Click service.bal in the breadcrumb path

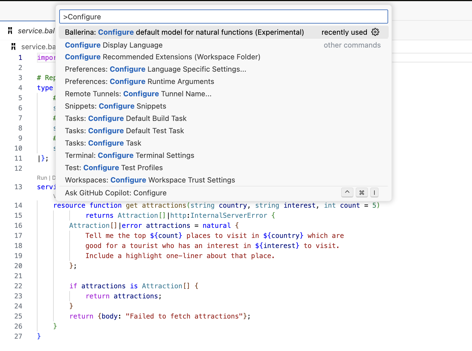(x=38, y=47)
